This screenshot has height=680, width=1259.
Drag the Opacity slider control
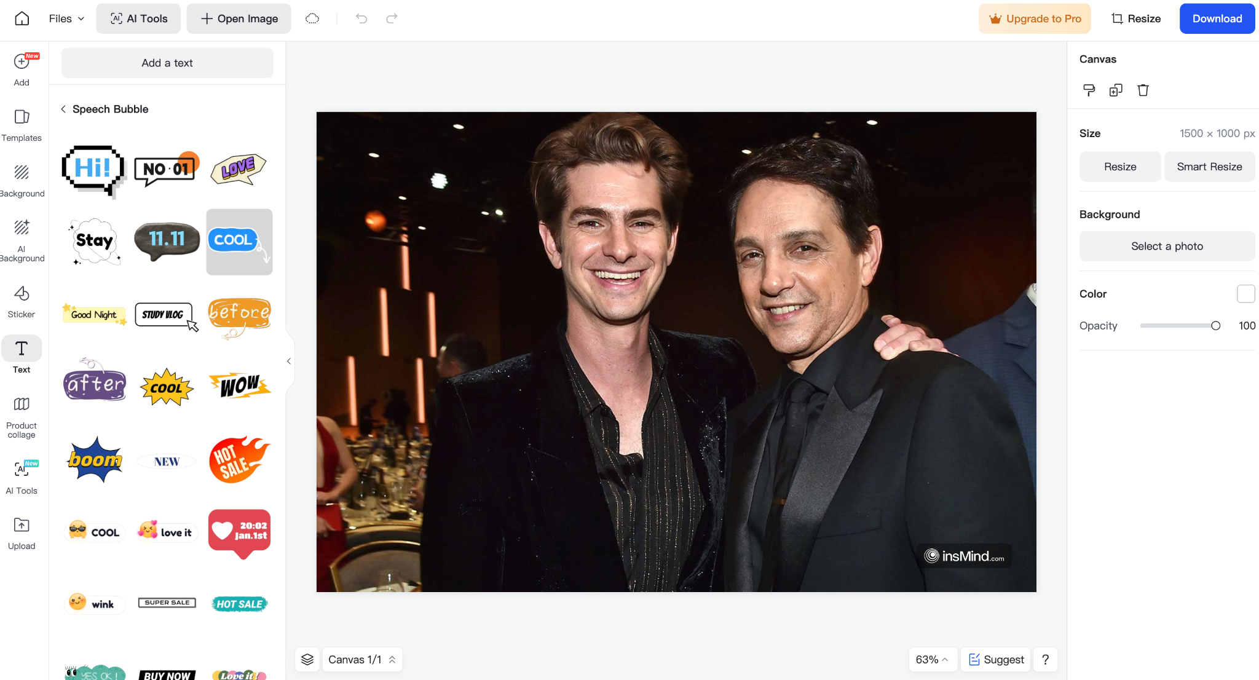pyautogui.click(x=1215, y=326)
